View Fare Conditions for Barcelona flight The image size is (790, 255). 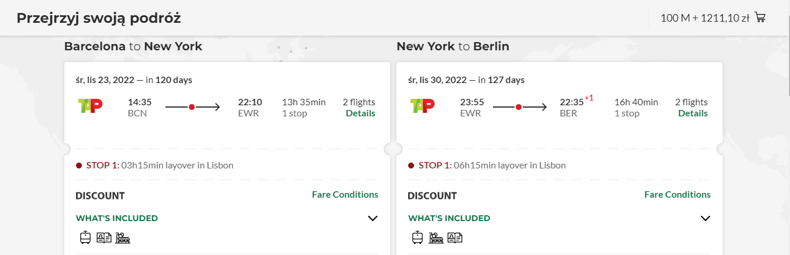345,195
